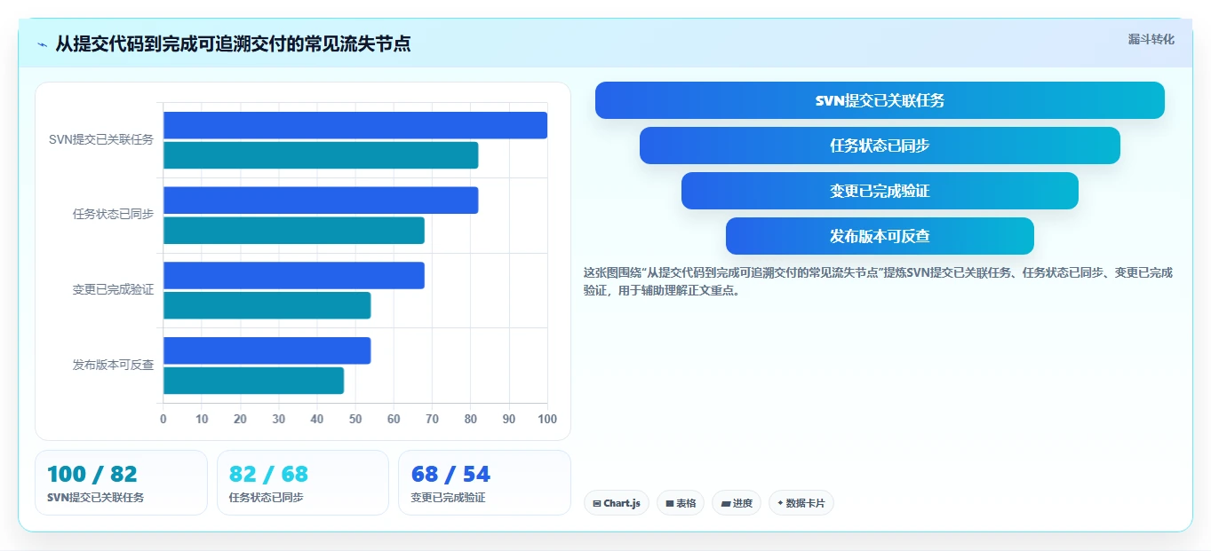
Task: Click the chart axis label 变更已完成验证
Action: [113, 289]
